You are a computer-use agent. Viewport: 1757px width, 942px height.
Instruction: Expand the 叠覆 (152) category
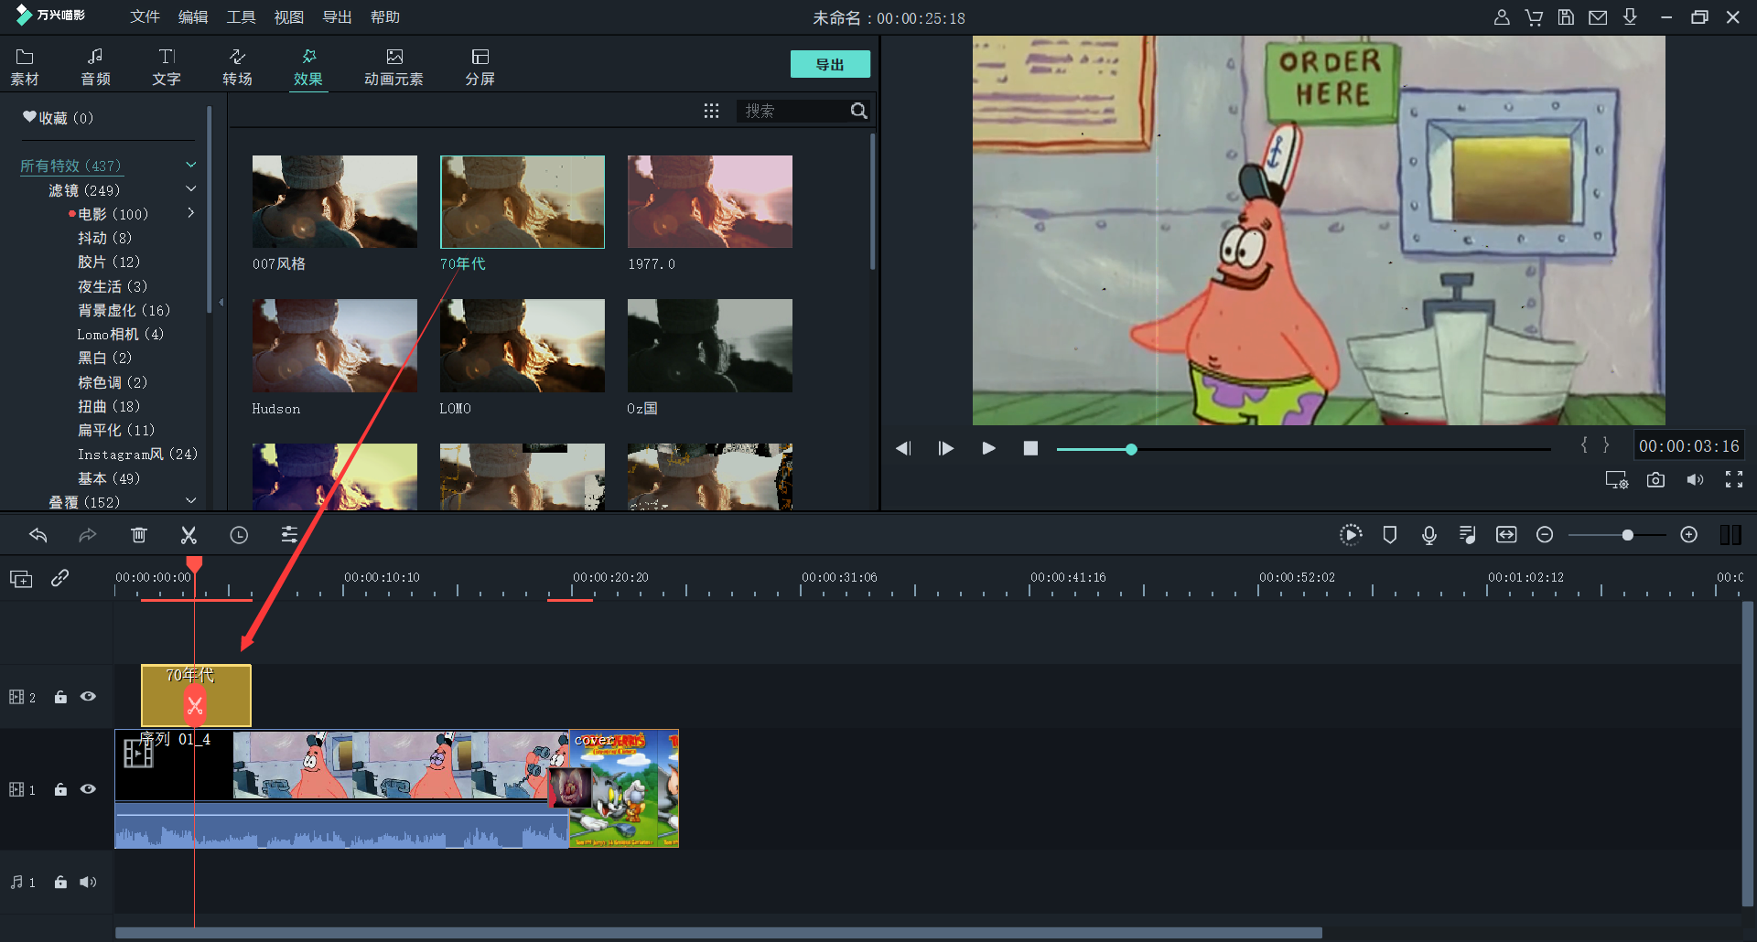191,501
